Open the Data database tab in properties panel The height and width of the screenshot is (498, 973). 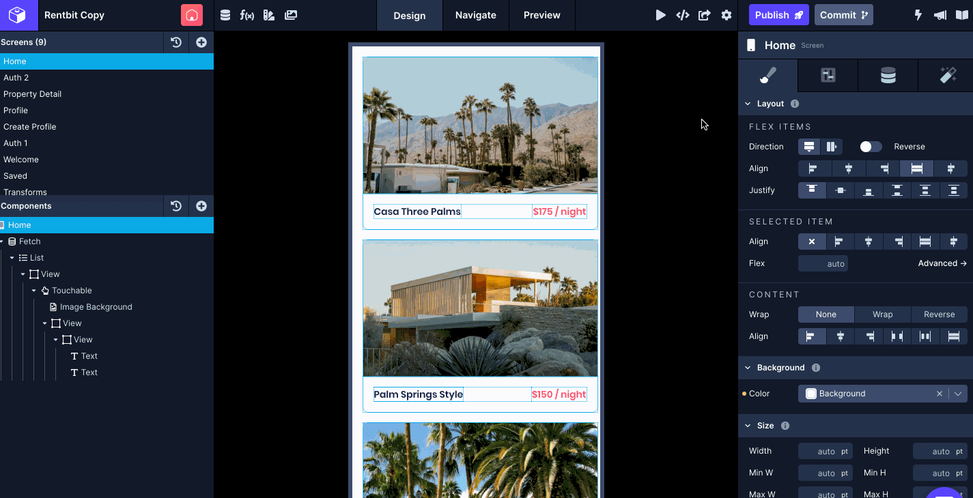(x=888, y=76)
